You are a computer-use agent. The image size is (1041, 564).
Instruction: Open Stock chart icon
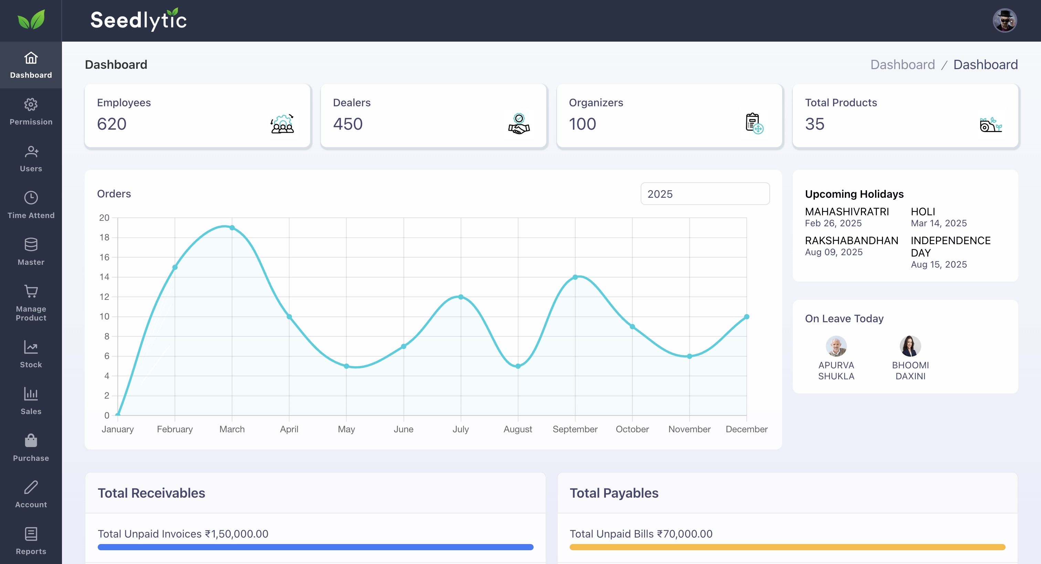(x=31, y=347)
